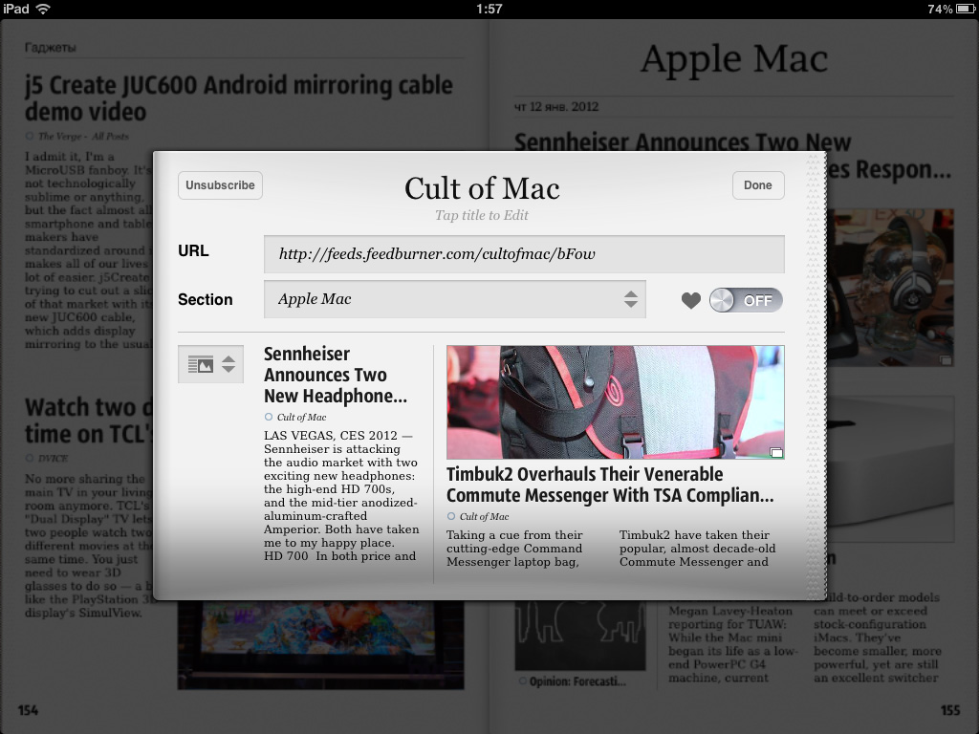
Task: Click the gallery icon on the Timbuk2 image
Action: (775, 452)
